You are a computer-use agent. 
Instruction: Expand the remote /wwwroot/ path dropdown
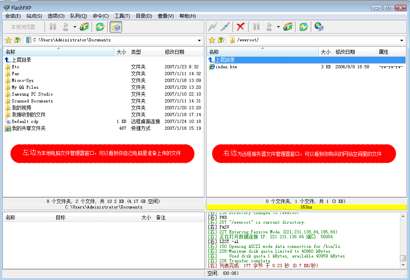click(x=402, y=40)
